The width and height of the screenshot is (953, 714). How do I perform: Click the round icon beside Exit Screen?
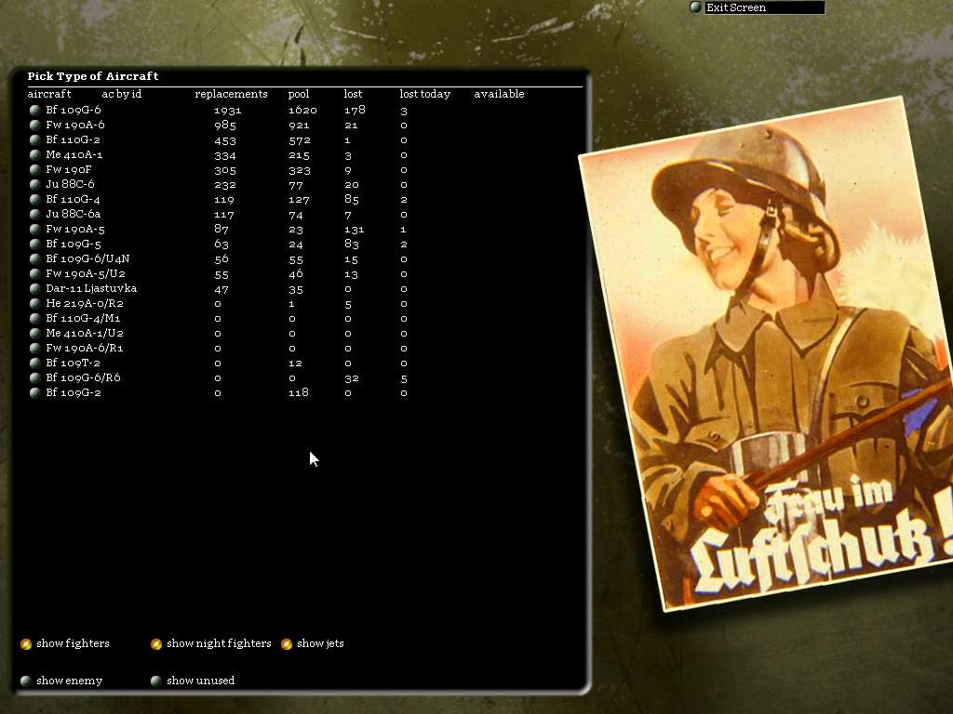pyautogui.click(x=695, y=7)
